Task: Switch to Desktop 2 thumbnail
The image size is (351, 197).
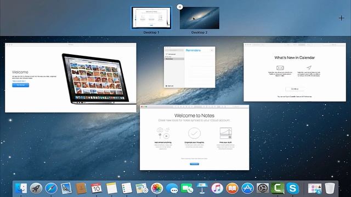Action: coord(200,18)
